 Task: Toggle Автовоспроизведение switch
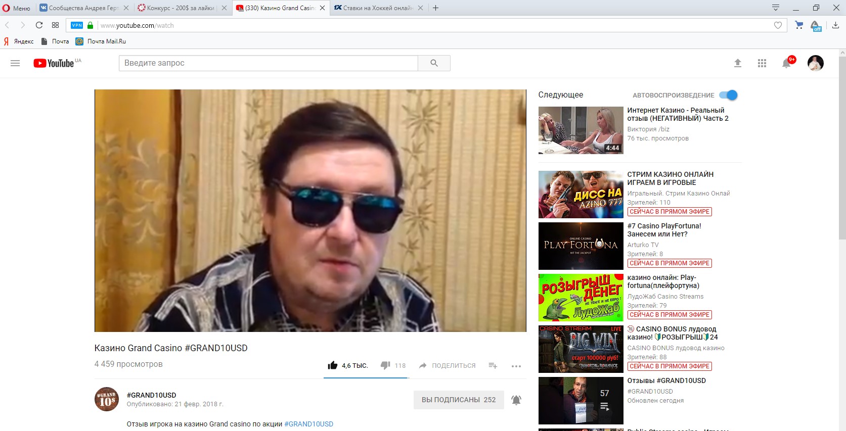(729, 95)
